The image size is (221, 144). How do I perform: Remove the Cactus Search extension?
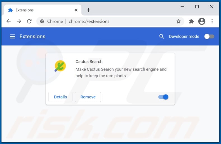tap(88, 97)
